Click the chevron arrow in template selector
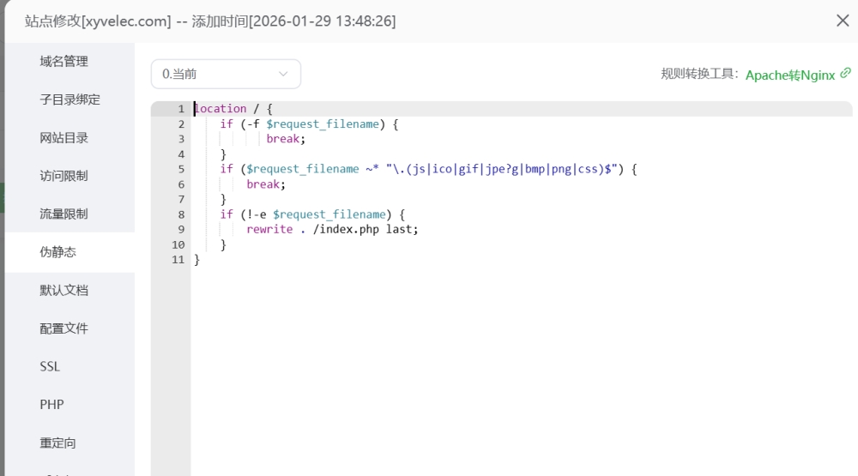 (x=283, y=75)
